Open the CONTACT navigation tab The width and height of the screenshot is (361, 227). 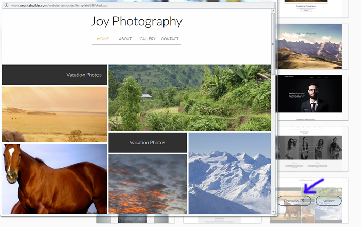point(170,39)
